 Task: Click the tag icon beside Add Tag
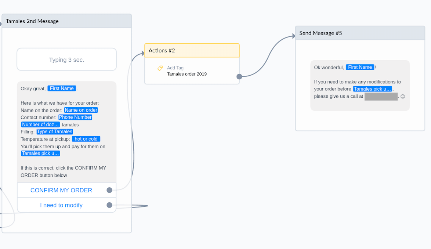pos(160,68)
